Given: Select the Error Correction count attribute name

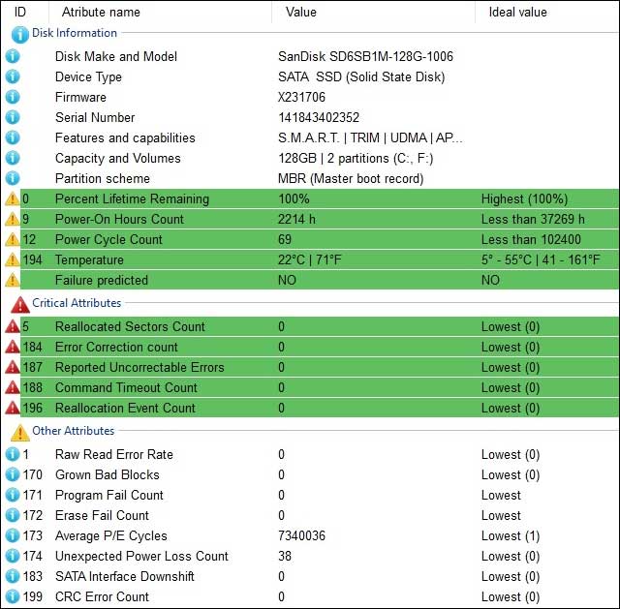Looking at the screenshot, I should point(116,347).
